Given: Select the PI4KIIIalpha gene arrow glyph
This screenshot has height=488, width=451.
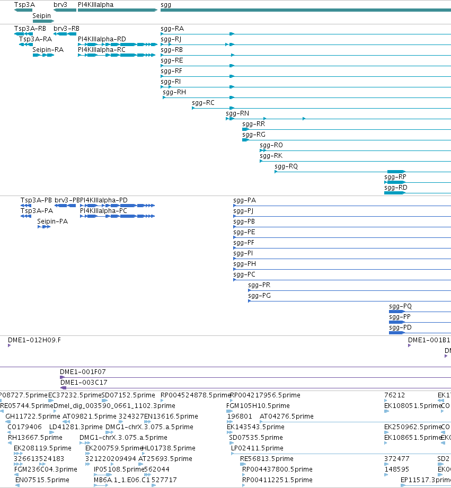Looking at the screenshot, I should (x=118, y=10).
